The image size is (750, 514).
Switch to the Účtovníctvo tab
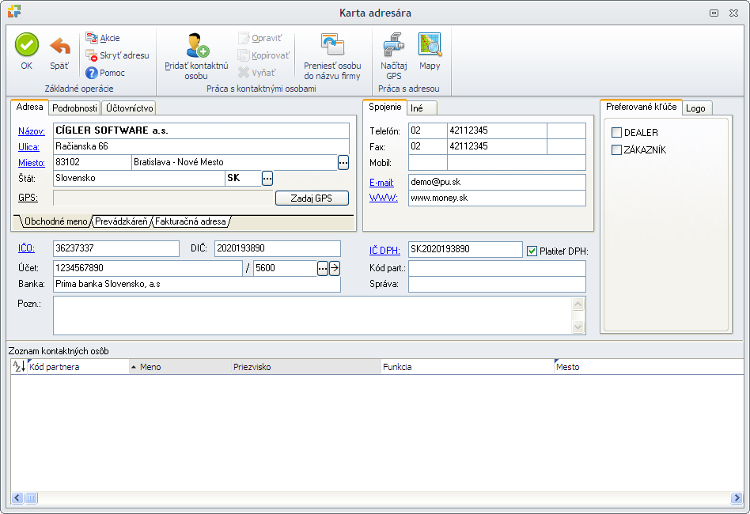point(130,108)
